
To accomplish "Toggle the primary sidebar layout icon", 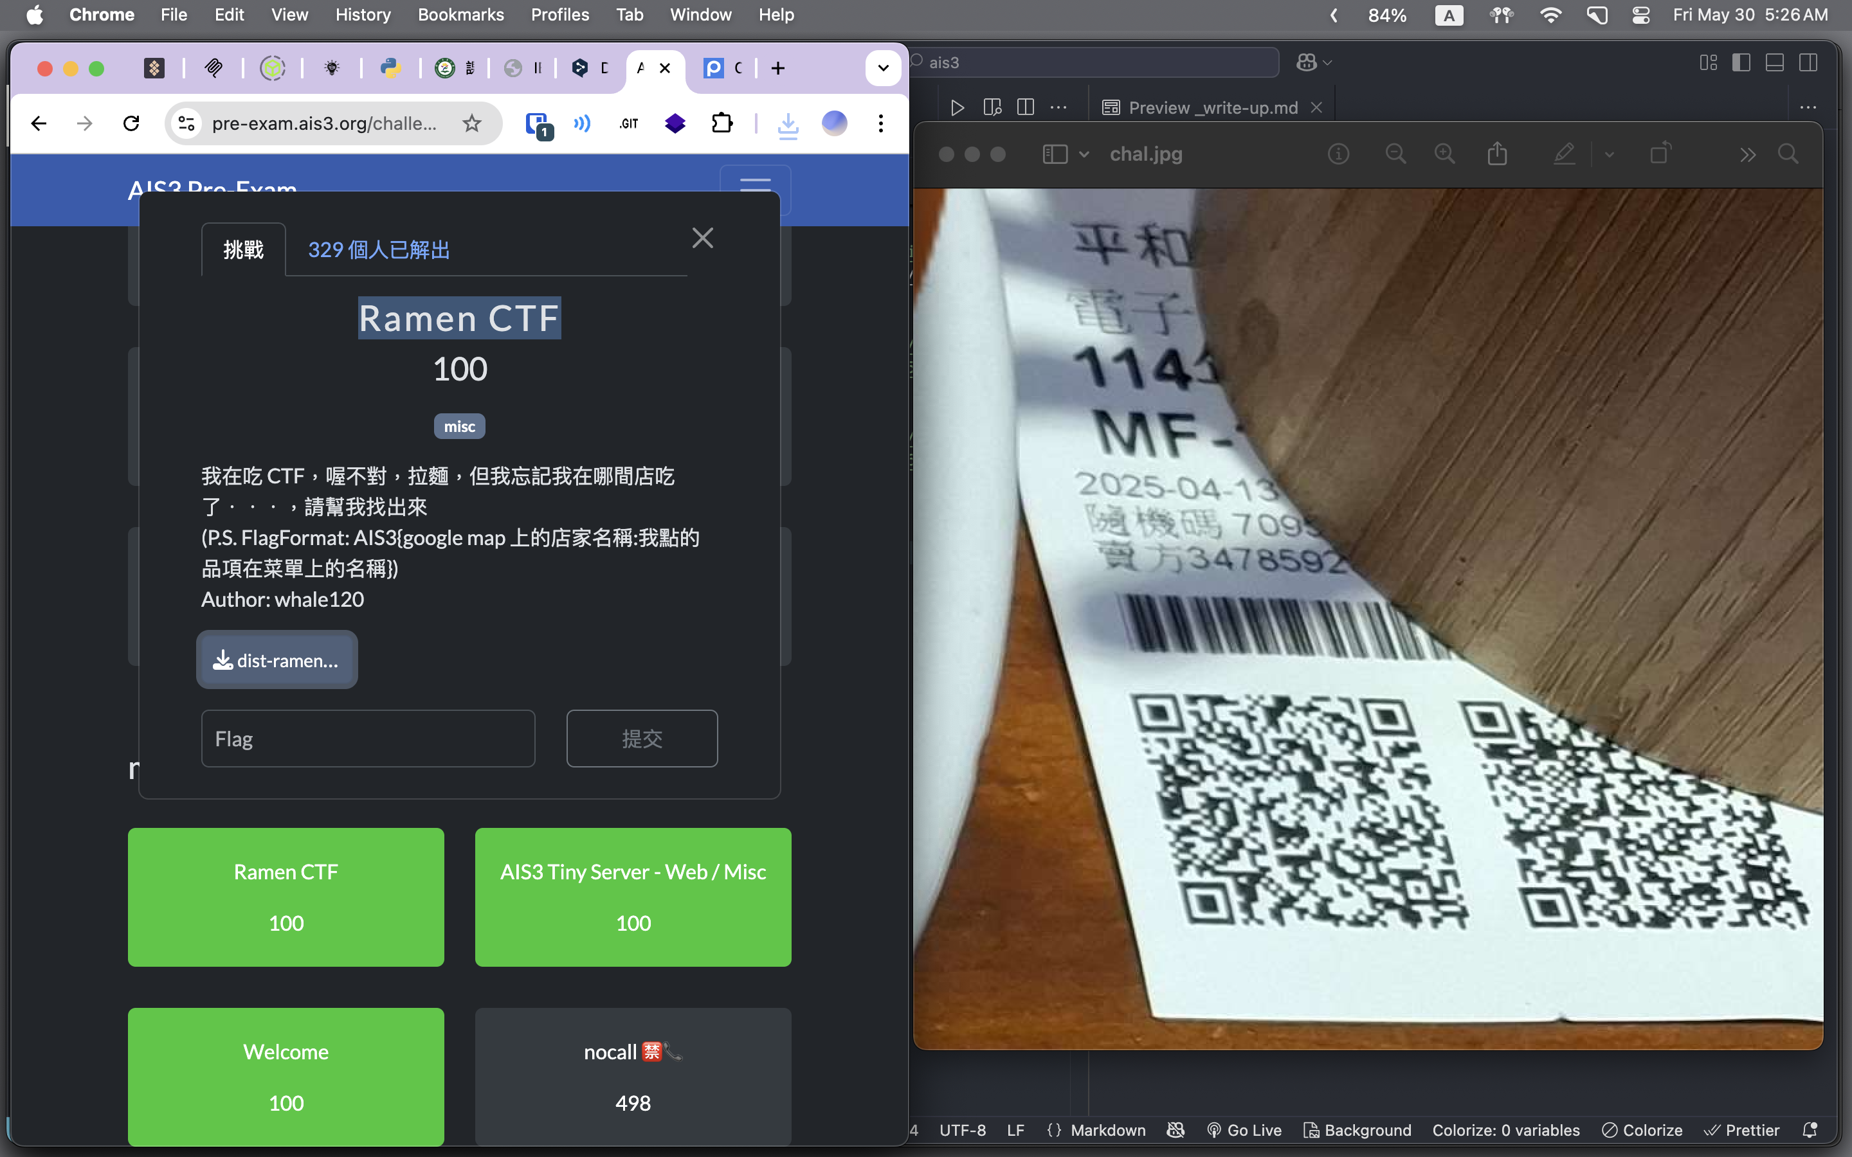I will click(x=1741, y=63).
